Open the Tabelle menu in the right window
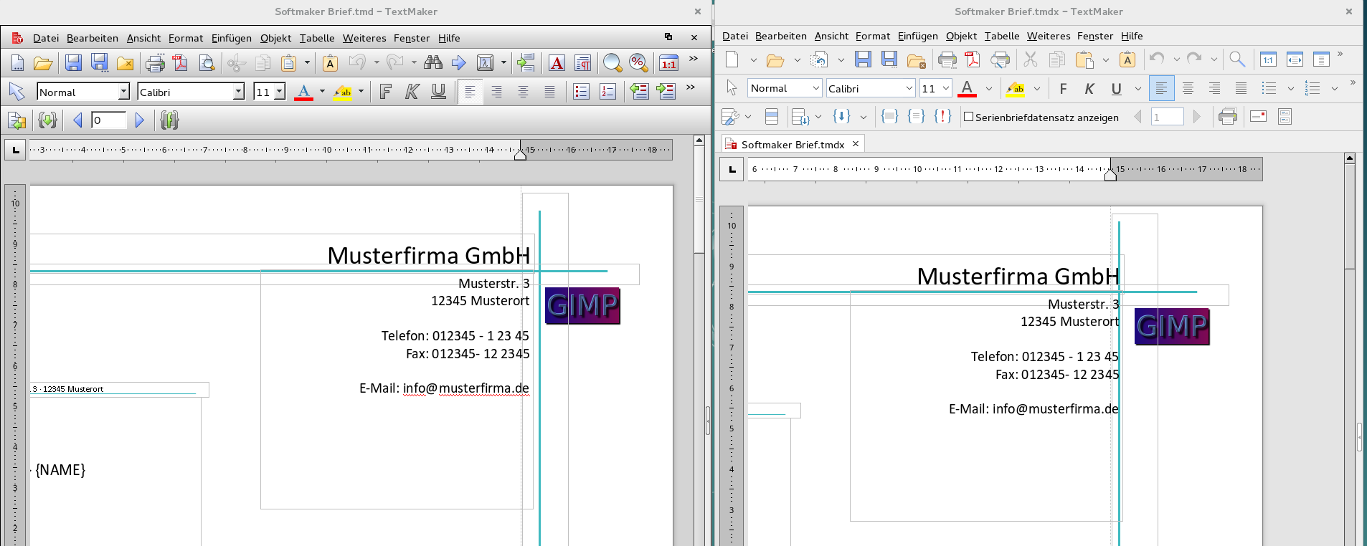The image size is (1367, 546). point(1002,36)
